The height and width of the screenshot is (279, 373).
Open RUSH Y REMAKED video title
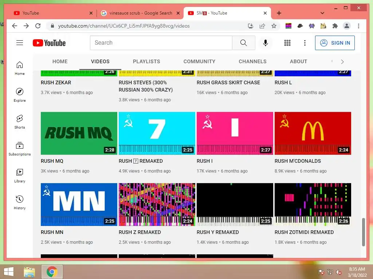218,232
